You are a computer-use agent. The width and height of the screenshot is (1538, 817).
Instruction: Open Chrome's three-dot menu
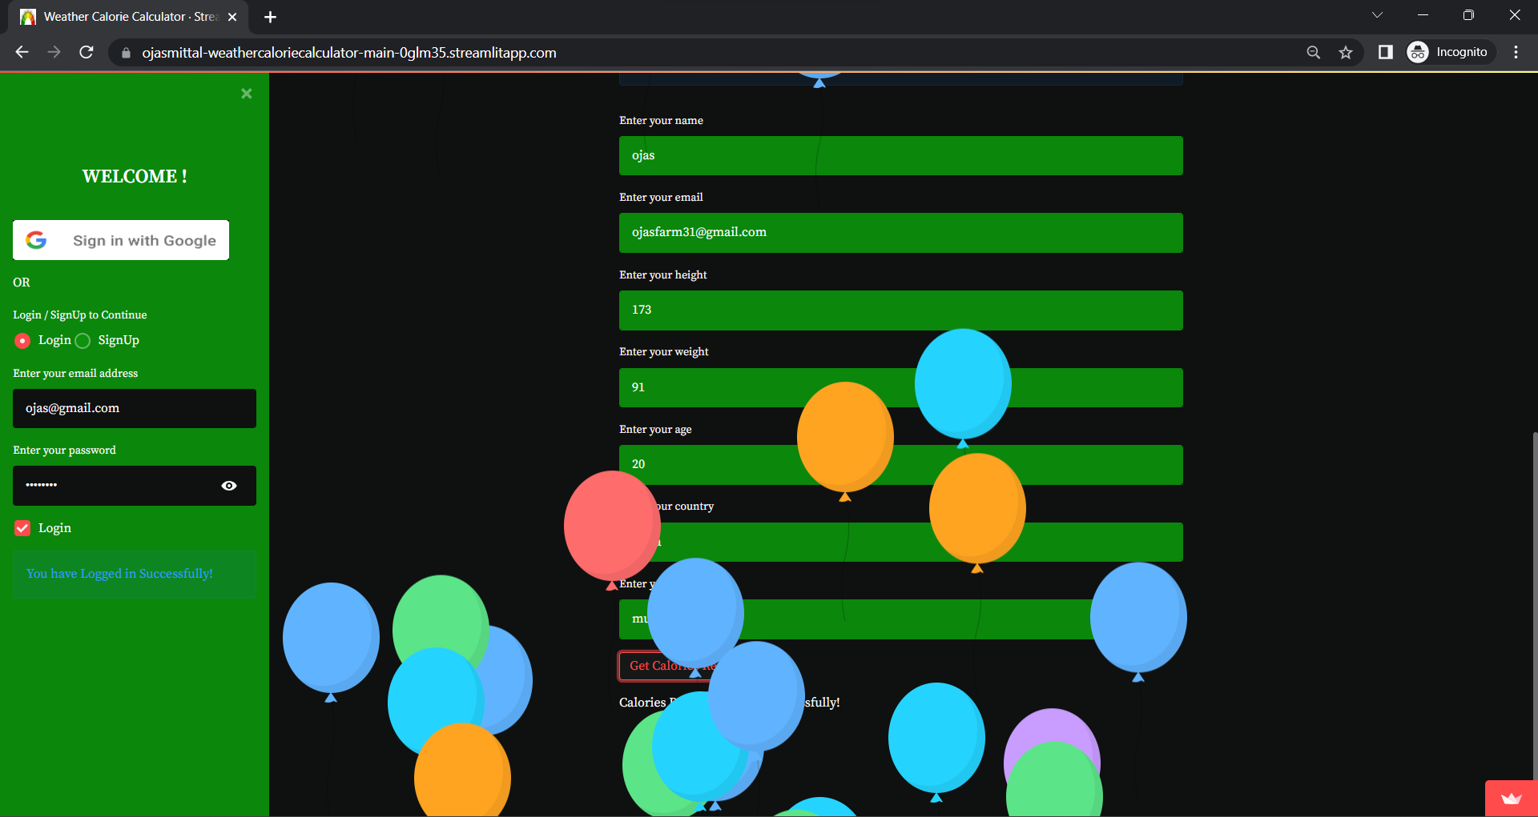[1516, 52]
